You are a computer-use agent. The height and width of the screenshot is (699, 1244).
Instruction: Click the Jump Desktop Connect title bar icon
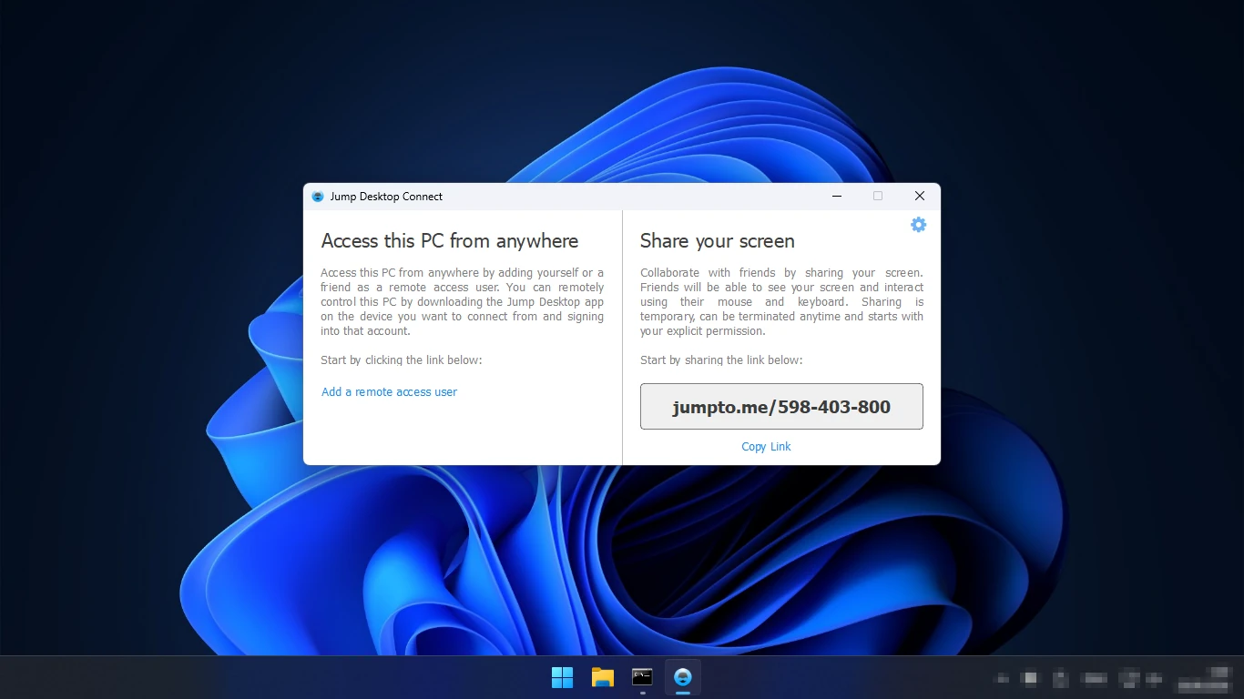click(x=318, y=197)
